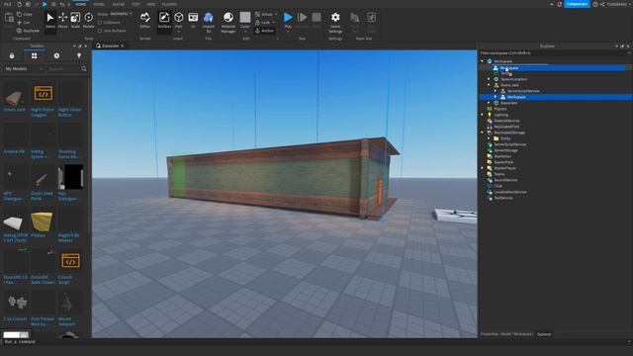This screenshot has width=633, height=356.
Task: Open the Mode Geometric dropdown
Action: (x=121, y=14)
